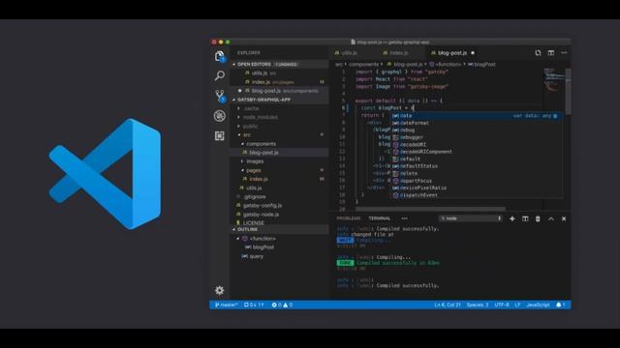Split the terminal panel
This screenshot has width=620, height=348.
tap(525, 218)
